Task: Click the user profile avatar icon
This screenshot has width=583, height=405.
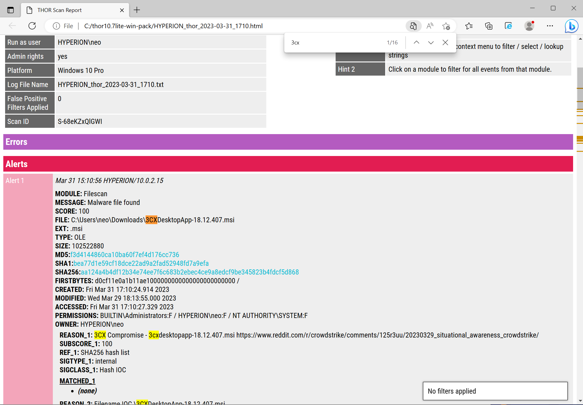Action: click(x=529, y=26)
